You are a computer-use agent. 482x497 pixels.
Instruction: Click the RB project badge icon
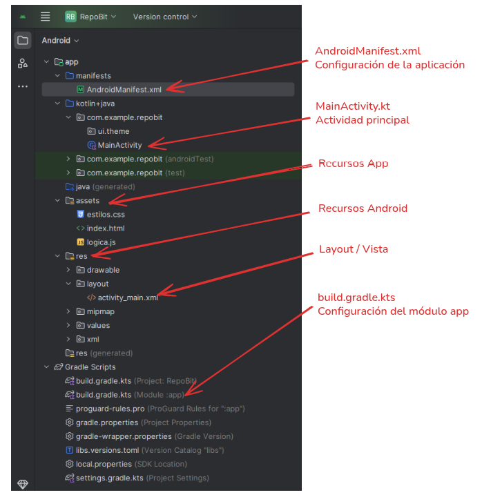pos(70,17)
